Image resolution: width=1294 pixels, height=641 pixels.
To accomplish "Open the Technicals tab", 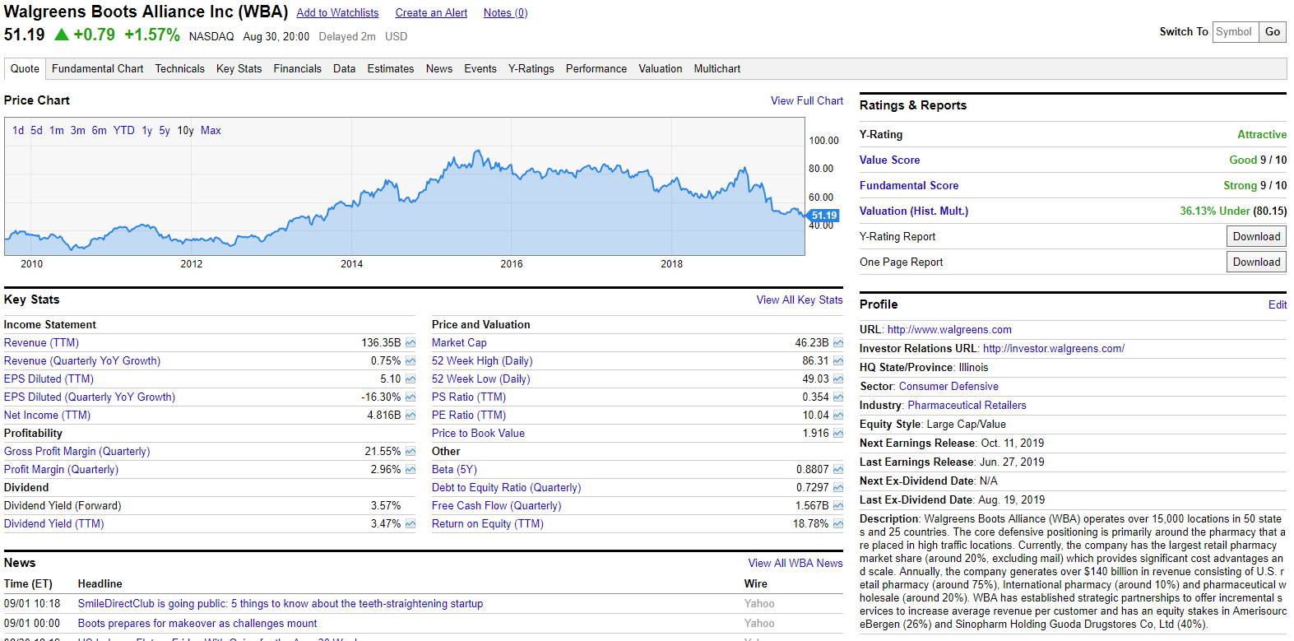I will (179, 69).
